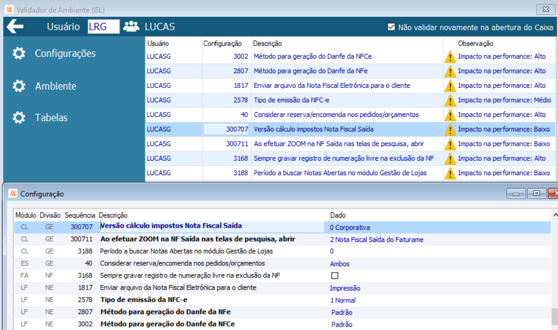The image size is (558, 330).
Task: Click sequence 2578 in Configuração window
Action: [86, 300]
